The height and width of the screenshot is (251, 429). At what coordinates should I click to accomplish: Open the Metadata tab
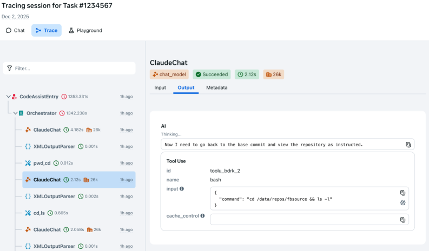[x=217, y=87]
